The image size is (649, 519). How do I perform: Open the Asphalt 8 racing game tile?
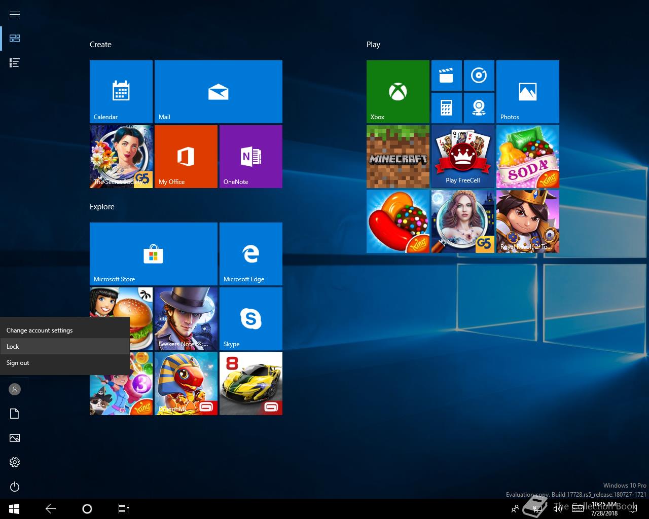click(251, 384)
